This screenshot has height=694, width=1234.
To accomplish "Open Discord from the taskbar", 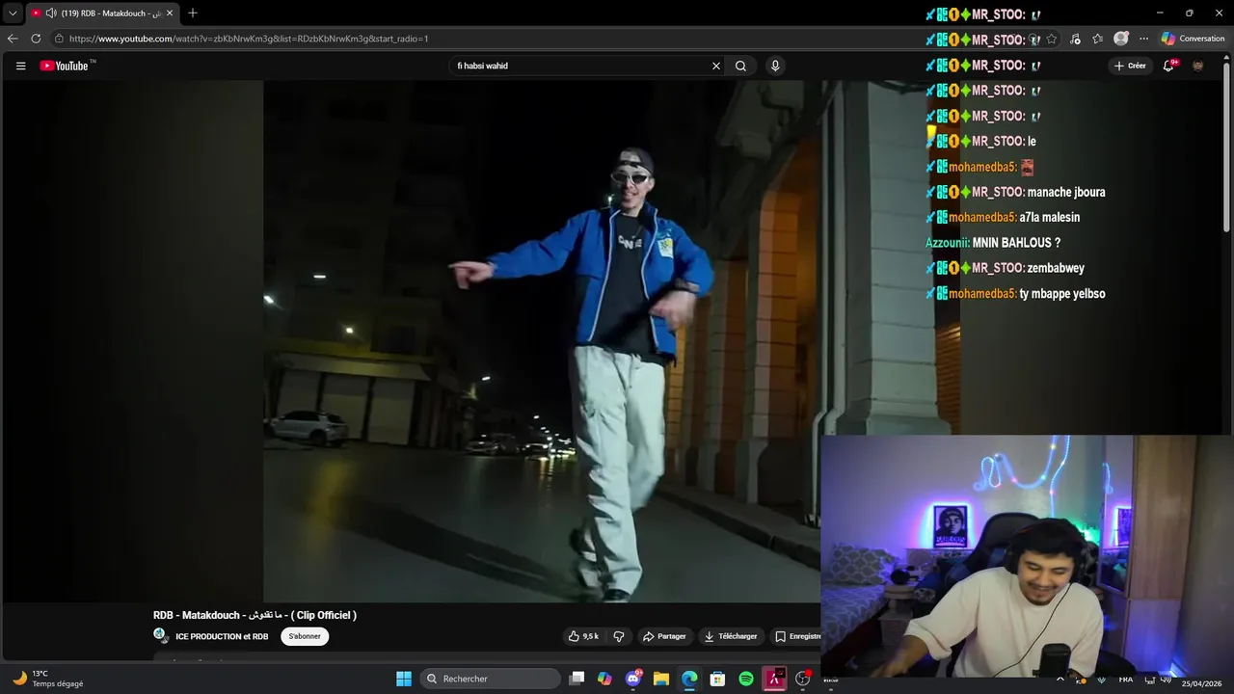I will (633, 679).
